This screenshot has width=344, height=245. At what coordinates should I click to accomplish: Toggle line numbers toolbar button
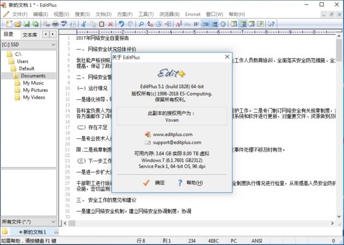214,24
